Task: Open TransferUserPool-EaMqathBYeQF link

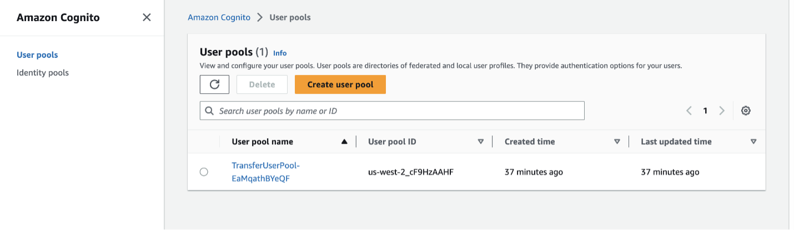Action: click(265, 172)
